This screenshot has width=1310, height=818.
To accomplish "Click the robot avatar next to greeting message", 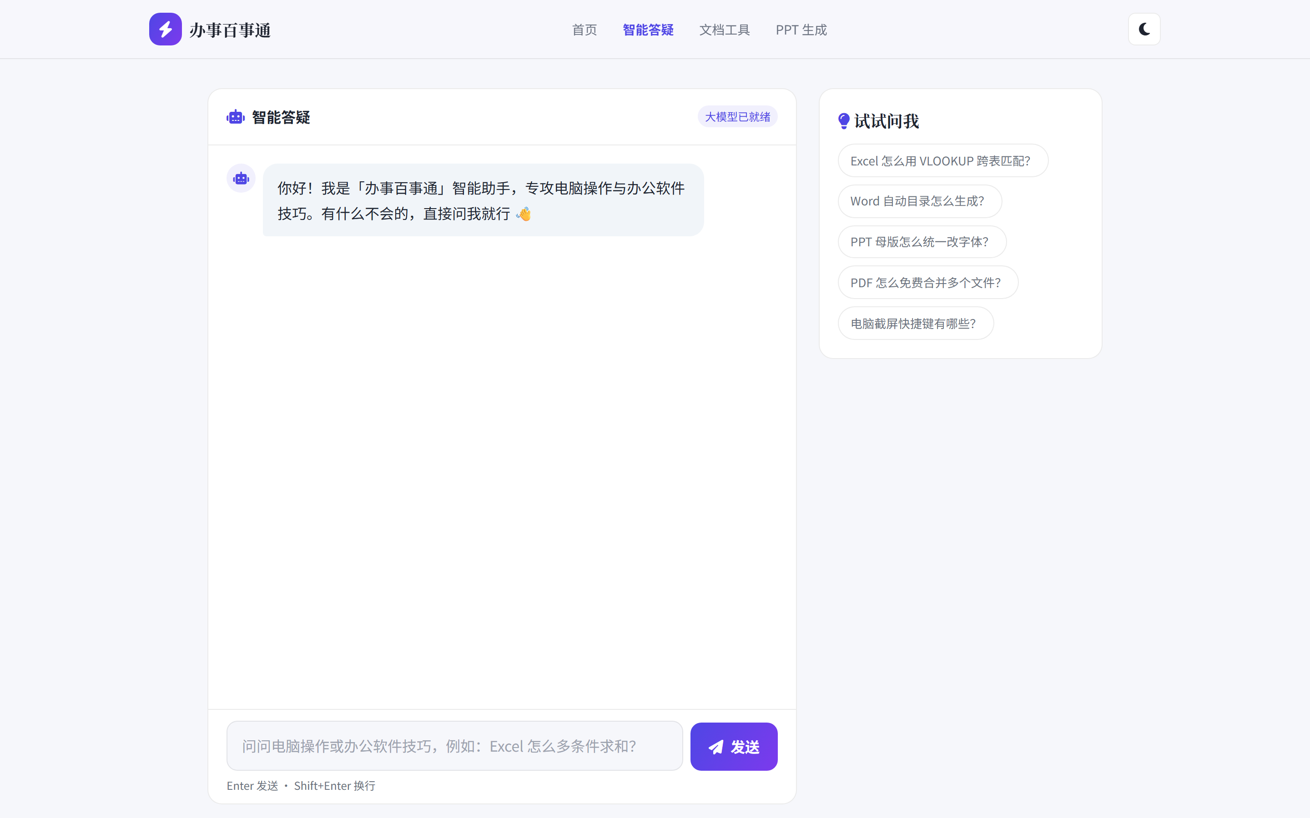I will tap(241, 178).
